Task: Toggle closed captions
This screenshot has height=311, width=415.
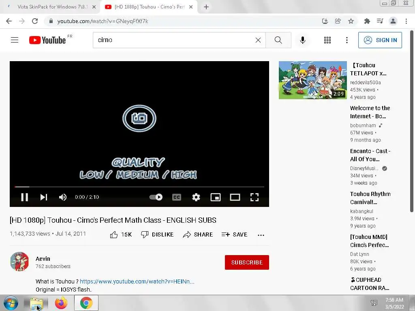Action: coord(177,197)
